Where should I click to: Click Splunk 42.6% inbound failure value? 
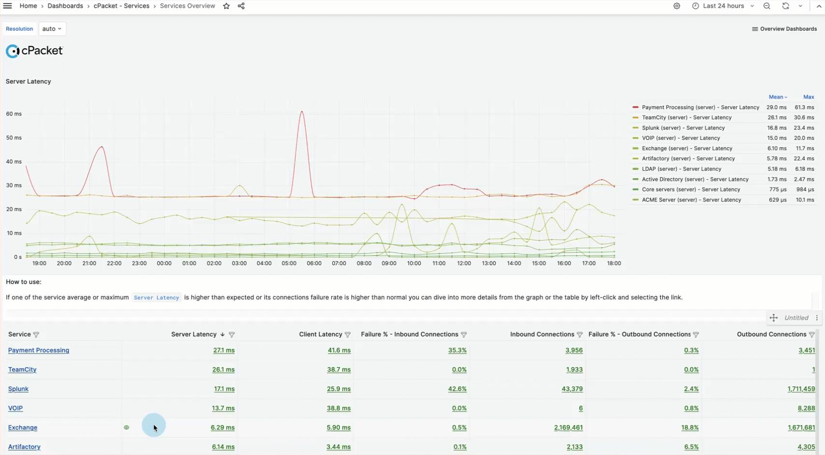(457, 389)
